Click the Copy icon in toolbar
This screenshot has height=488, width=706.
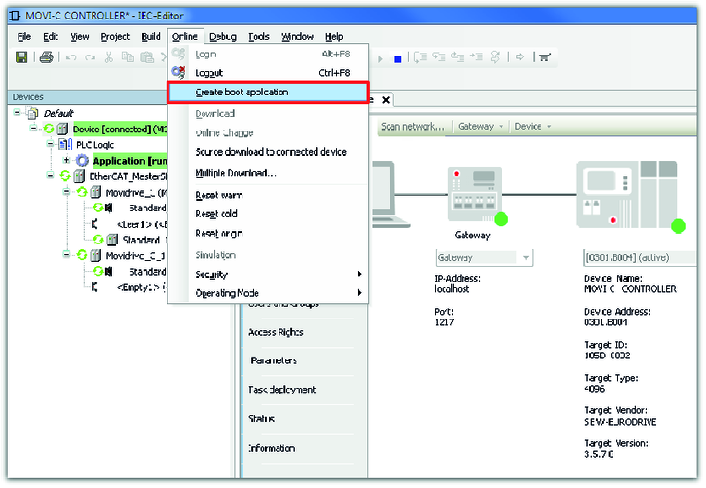[128, 57]
